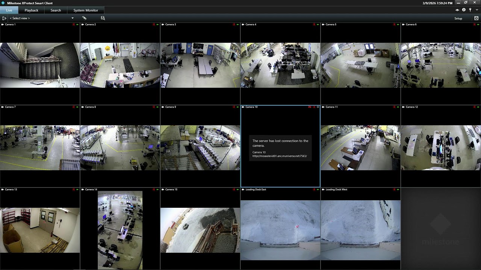
Task: Select the Camera 4 office feed
Action: tap(280, 65)
